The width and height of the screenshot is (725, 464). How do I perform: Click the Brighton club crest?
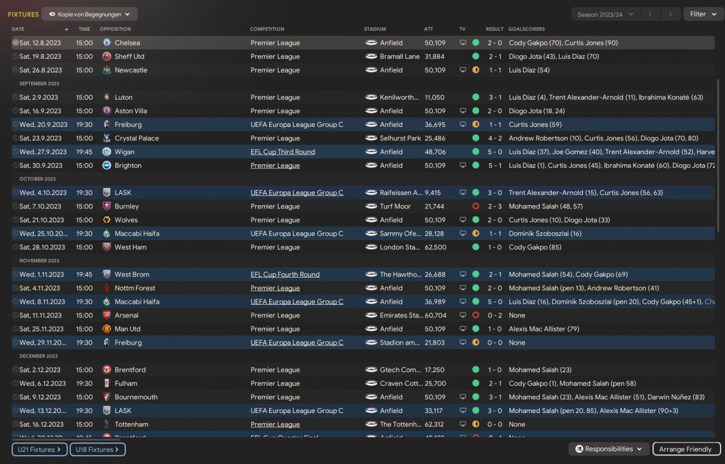[106, 165]
